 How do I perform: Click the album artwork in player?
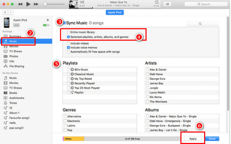[73, 4]
